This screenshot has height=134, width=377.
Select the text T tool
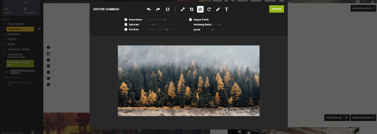point(227,9)
